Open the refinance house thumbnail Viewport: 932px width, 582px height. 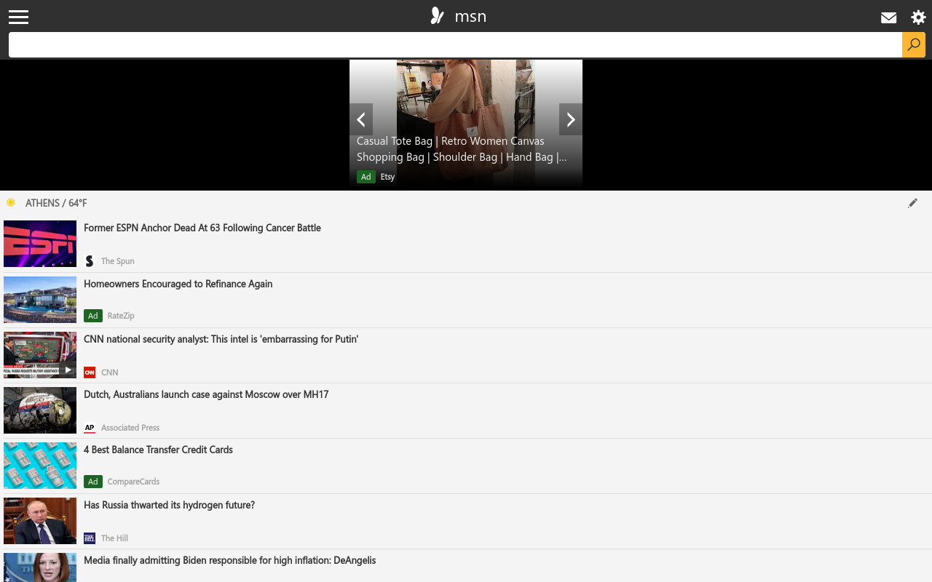tap(40, 300)
